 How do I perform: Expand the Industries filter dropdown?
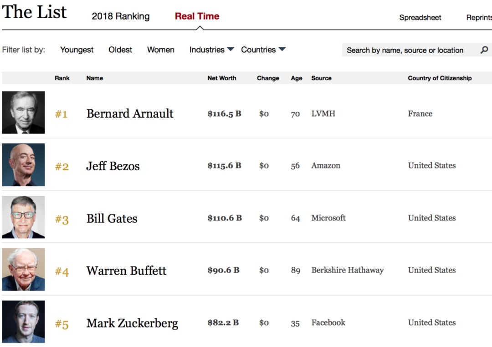pyautogui.click(x=211, y=50)
